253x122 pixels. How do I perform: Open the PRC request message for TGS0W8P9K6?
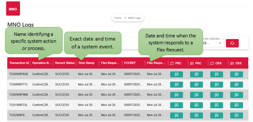pos(177,95)
